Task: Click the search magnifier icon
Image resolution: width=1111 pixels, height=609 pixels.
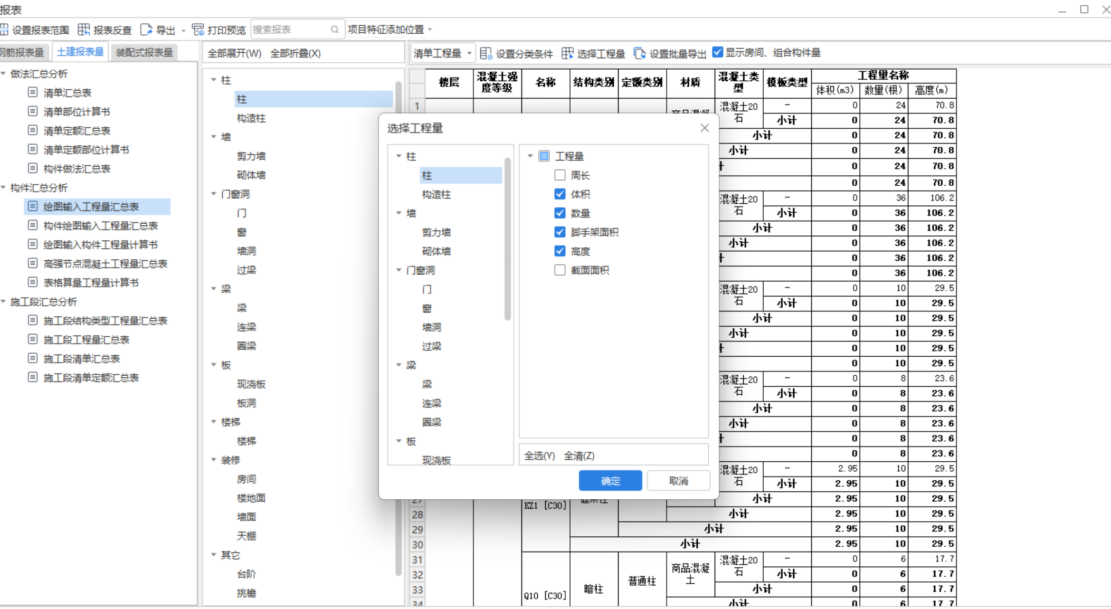Action: (335, 30)
